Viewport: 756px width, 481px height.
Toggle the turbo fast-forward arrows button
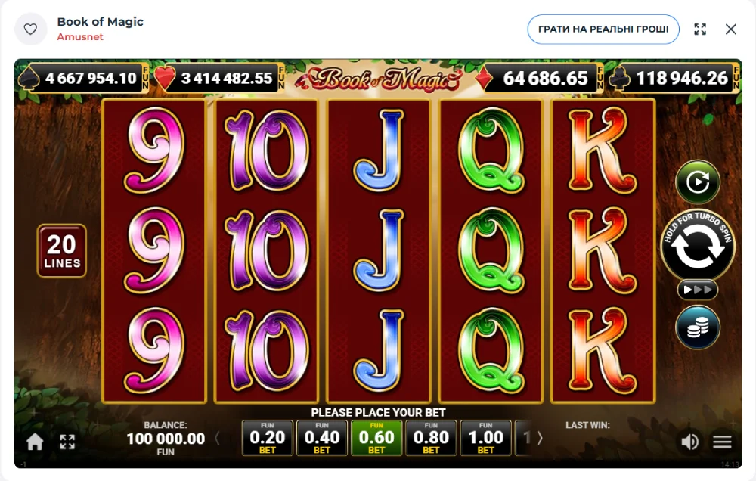coord(698,290)
